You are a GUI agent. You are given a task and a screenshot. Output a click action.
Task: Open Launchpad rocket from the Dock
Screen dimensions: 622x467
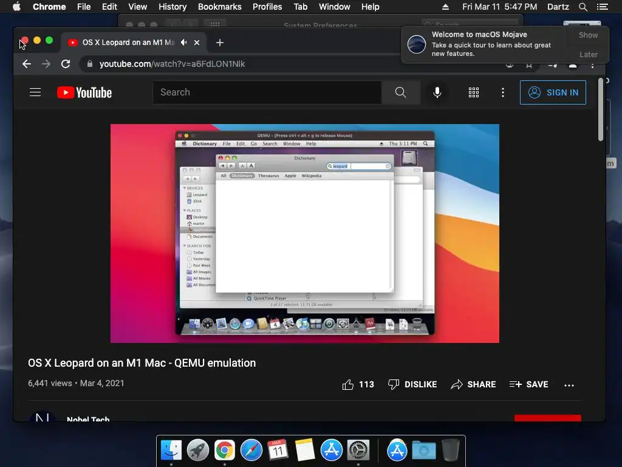click(x=198, y=451)
